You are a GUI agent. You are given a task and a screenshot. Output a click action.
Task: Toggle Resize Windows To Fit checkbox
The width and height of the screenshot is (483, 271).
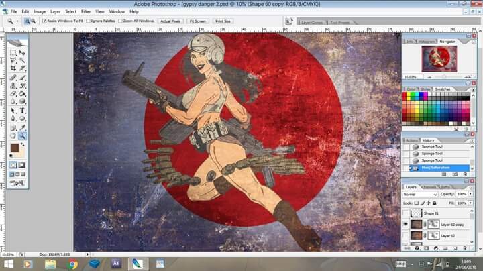44,21
